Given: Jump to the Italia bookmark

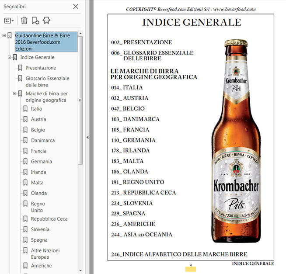Looking at the screenshot, I should pos(36,109).
